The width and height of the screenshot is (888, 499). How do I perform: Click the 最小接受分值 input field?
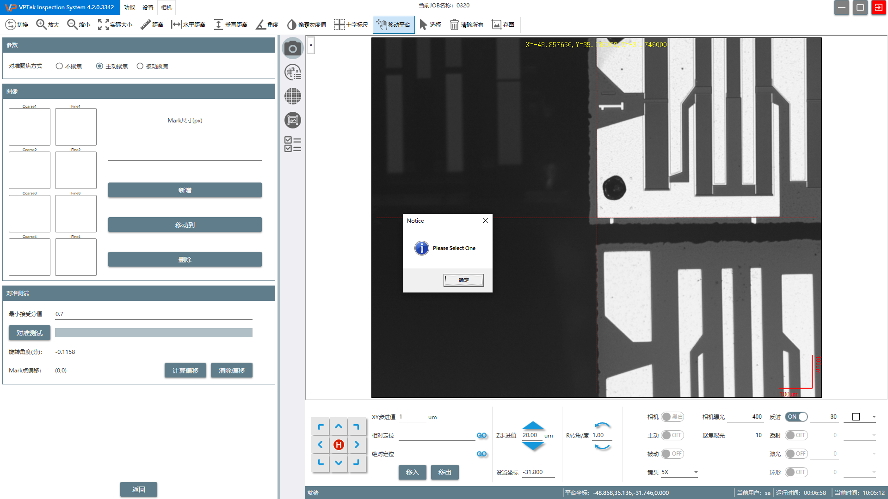pyautogui.click(x=153, y=314)
